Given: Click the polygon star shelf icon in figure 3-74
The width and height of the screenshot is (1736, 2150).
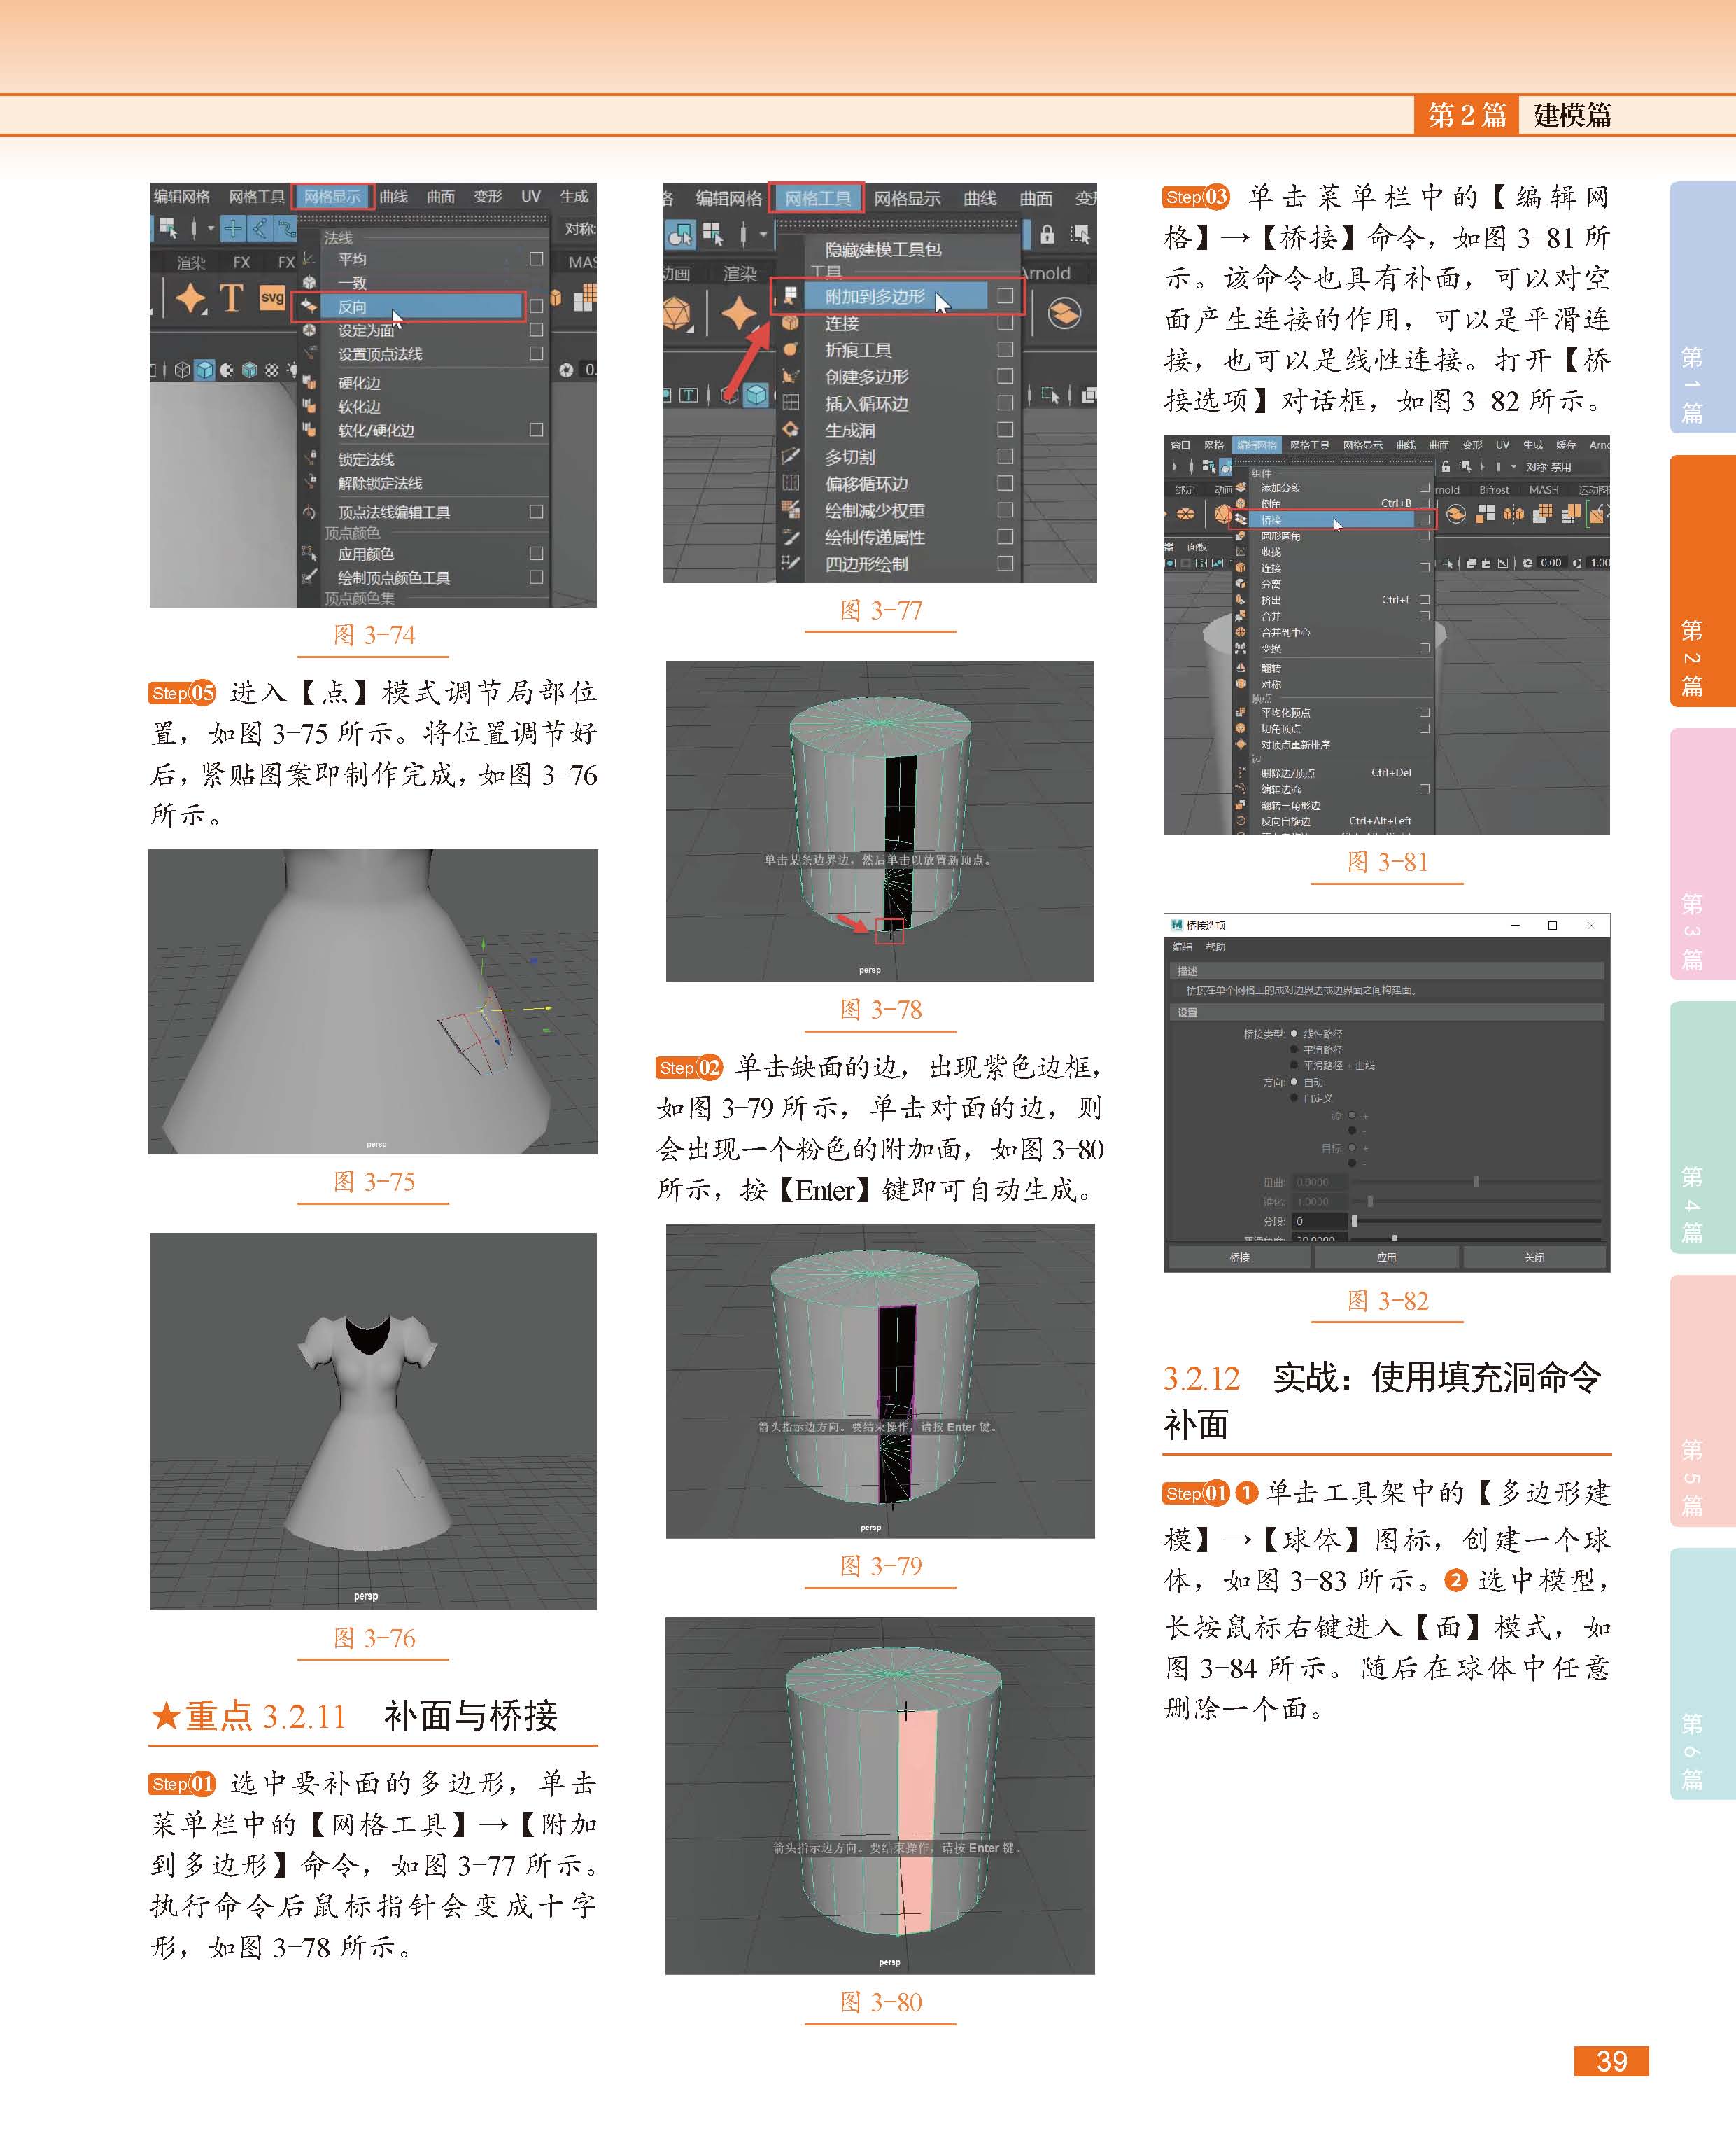Looking at the screenshot, I should 190,298.
